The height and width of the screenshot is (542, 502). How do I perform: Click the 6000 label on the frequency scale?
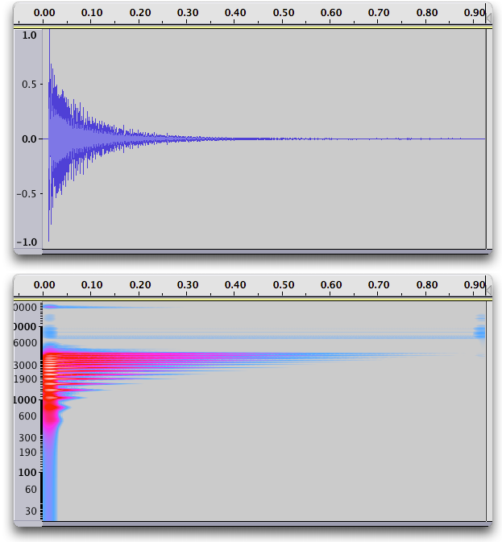(26, 342)
